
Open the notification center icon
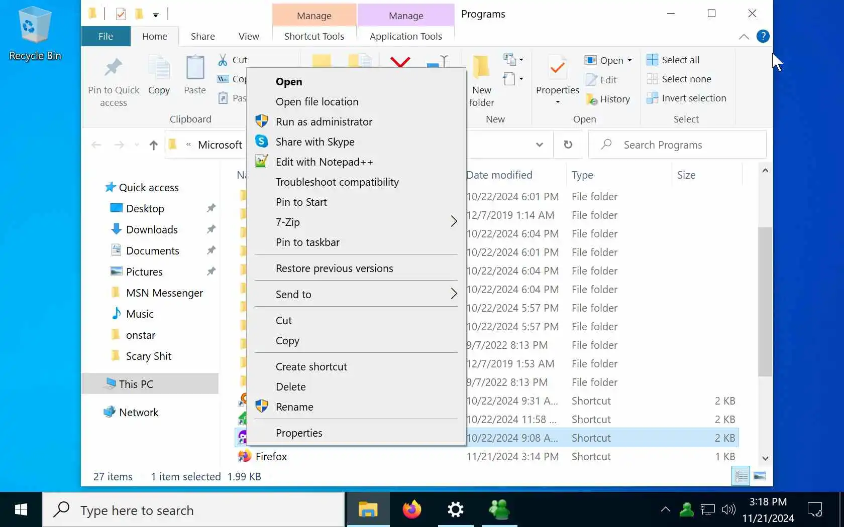(x=814, y=510)
